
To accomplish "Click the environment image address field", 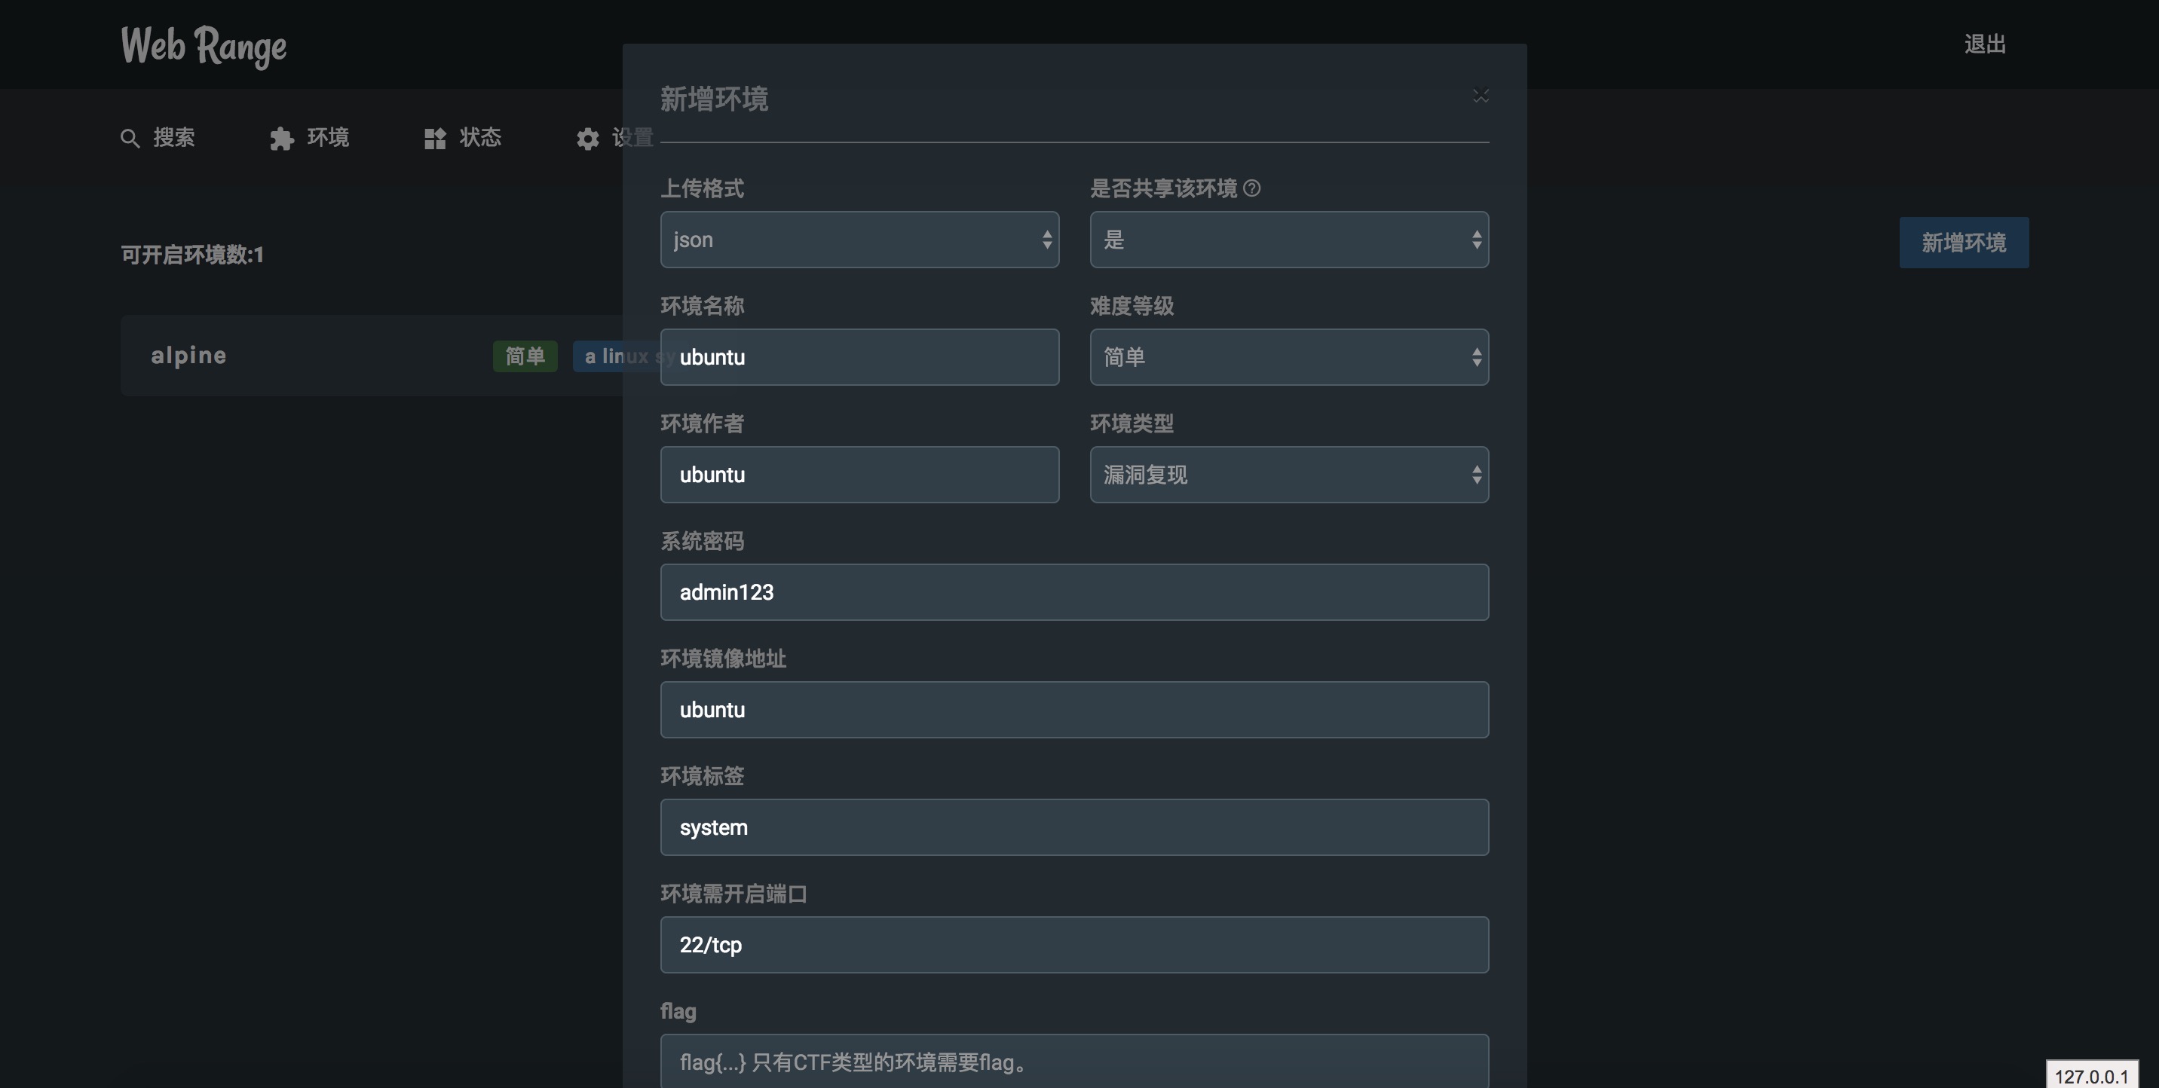I will (1073, 710).
